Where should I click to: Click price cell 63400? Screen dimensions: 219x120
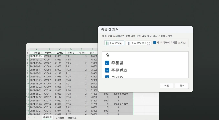(92, 111)
